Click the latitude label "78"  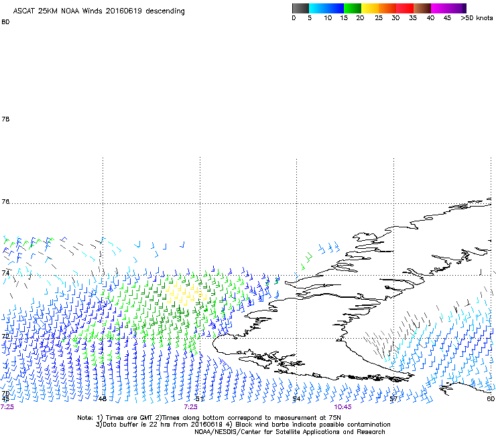(x=5, y=119)
